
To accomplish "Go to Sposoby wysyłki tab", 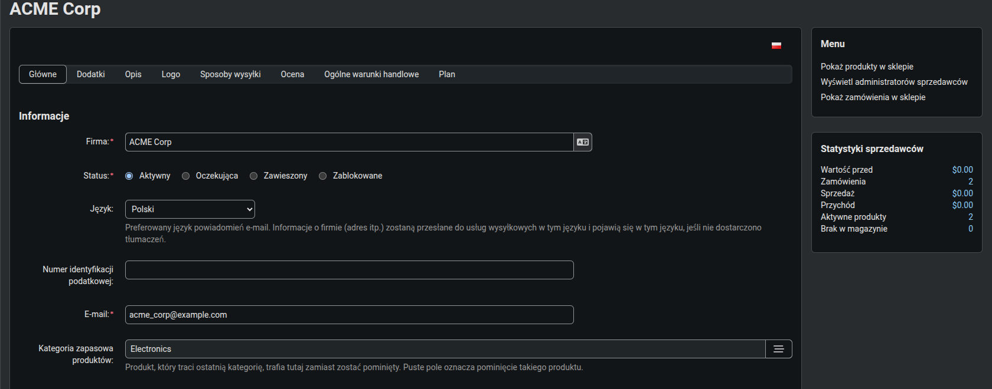I will pos(230,74).
